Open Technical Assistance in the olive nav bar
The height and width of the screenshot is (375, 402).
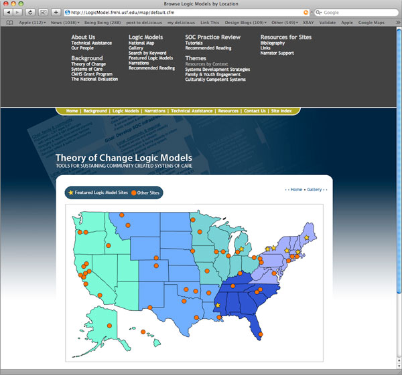coord(192,111)
